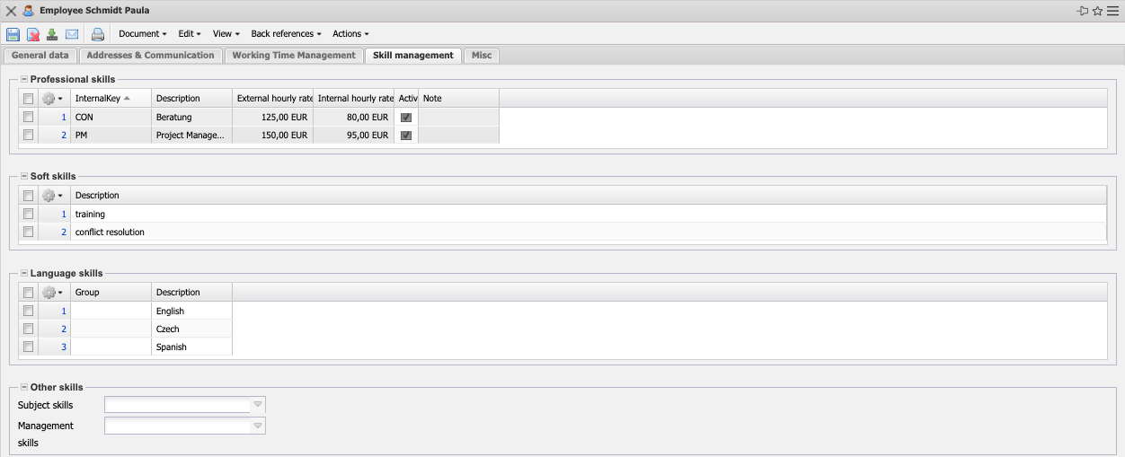
Task: Tick the conflict resolution row checkbox
Action: 29,232
